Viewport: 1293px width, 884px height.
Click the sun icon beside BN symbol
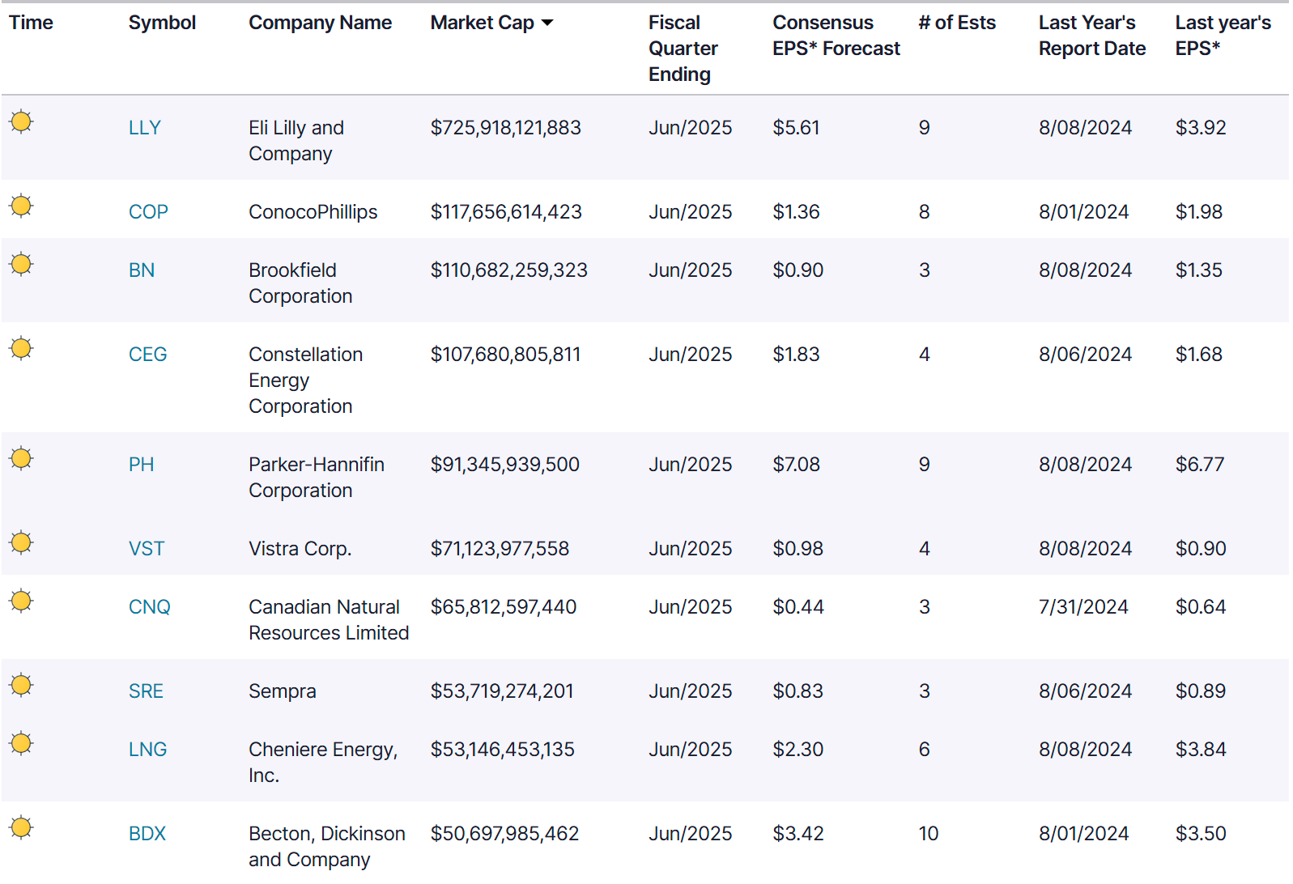click(22, 265)
